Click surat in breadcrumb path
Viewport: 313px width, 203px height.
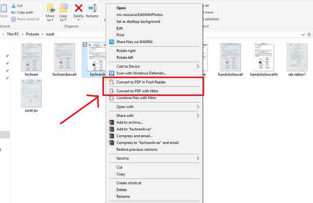(50, 34)
